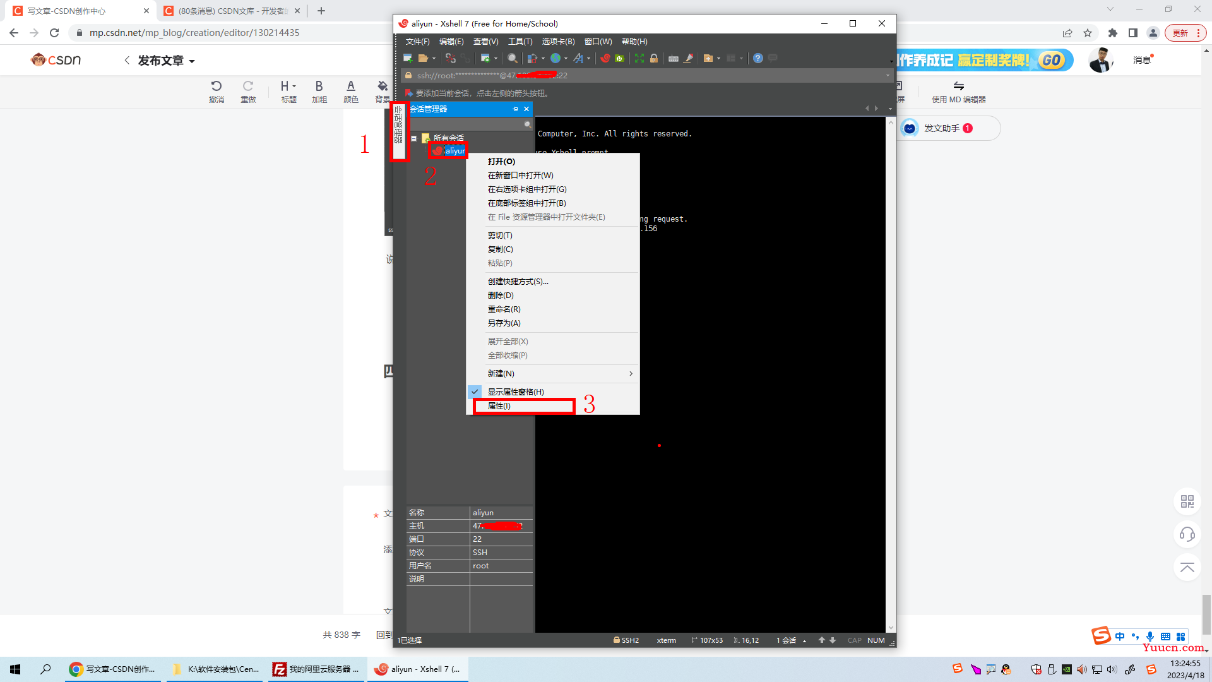Click the CSDN bold B icon
This screenshot has width=1212, height=682.
coord(319,86)
